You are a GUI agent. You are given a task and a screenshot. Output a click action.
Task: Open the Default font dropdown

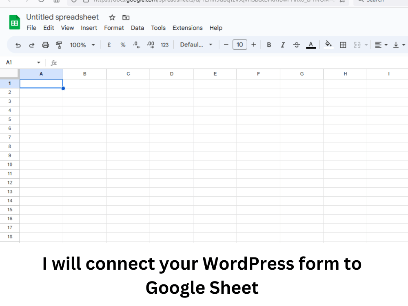point(197,45)
